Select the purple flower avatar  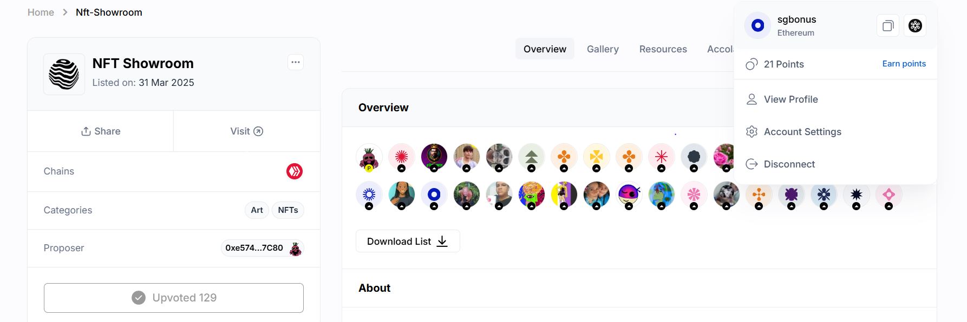792,195
